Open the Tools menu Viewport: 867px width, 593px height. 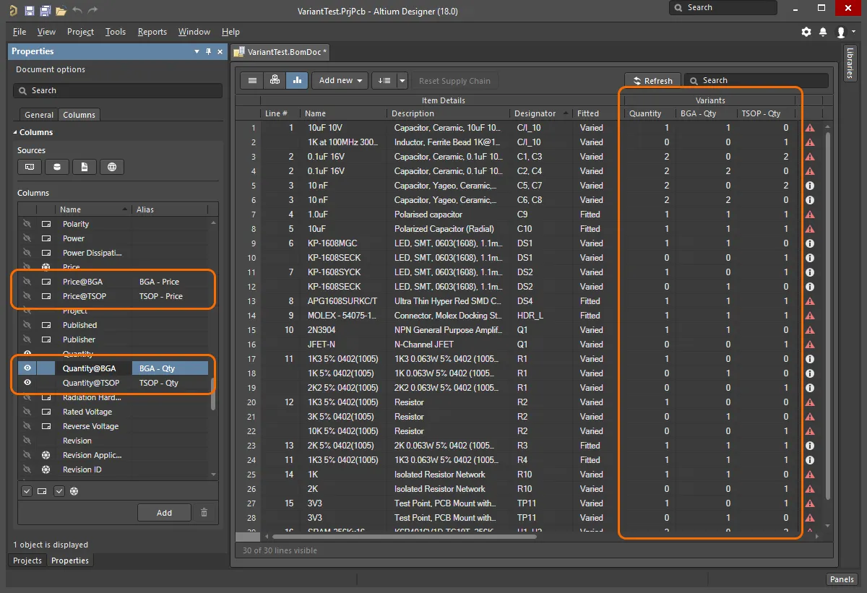click(x=115, y=32)
